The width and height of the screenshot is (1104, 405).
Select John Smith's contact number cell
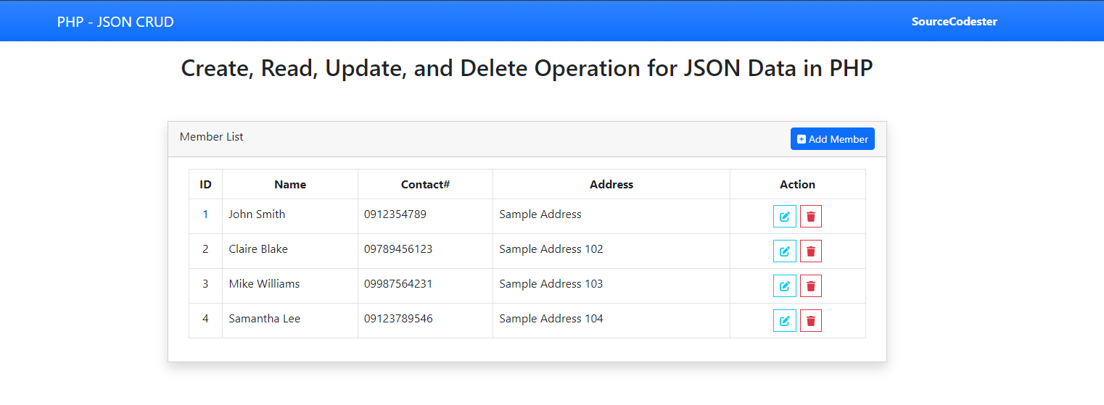click(425, 216)
